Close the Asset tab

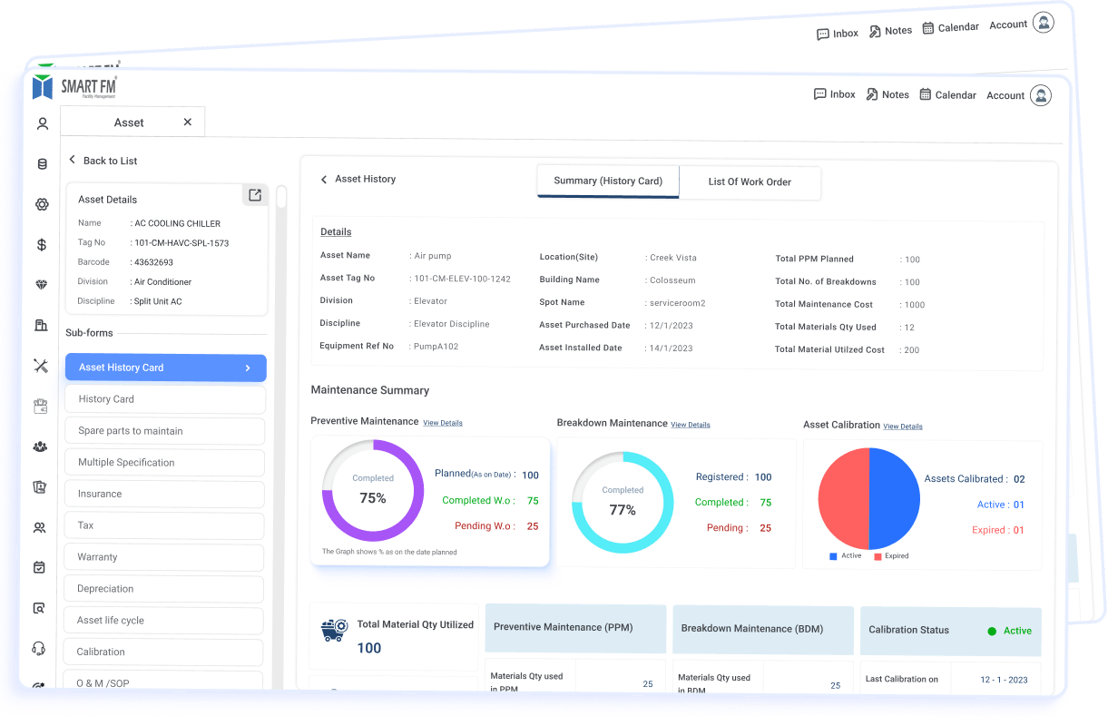pyautogui.click(x=187, y=121)
